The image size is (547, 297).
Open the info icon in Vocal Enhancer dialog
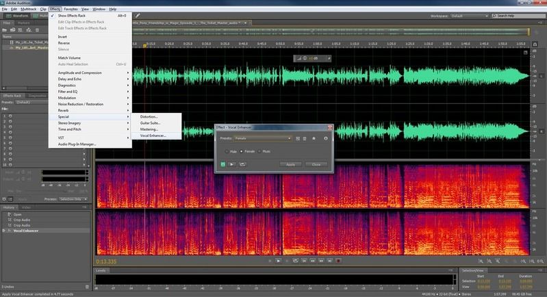(x=325, y=138)
